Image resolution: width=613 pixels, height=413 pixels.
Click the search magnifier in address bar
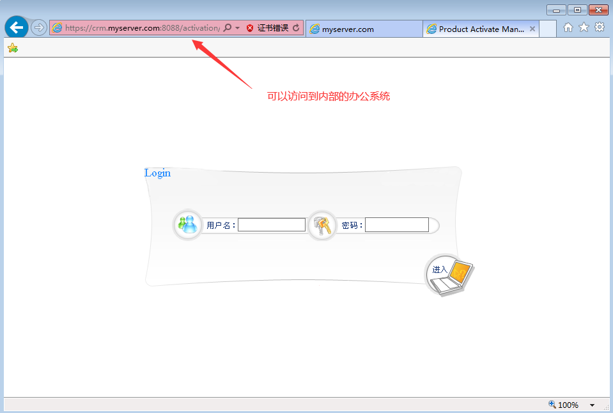click(x=228, y=28)
